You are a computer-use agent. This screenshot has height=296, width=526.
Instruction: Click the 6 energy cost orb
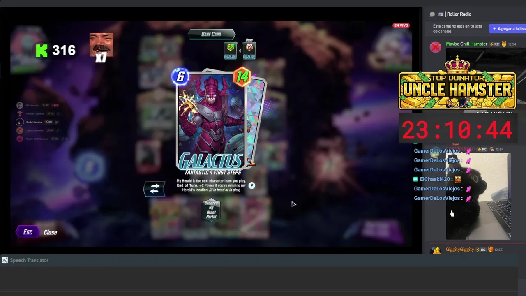[180, 76]
